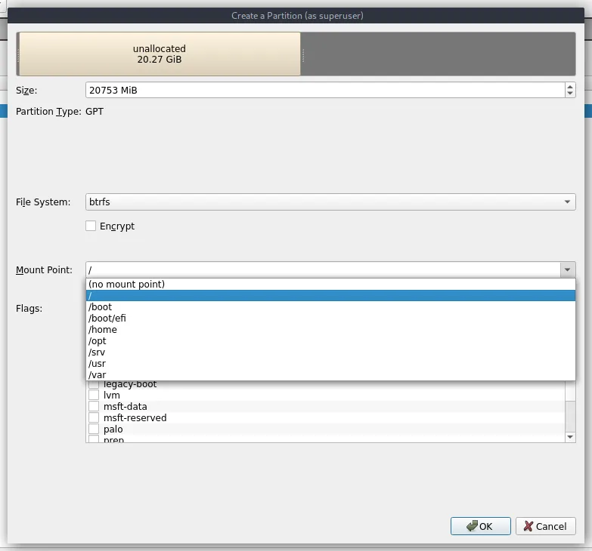This screenshot has height=551, width=592.
Task: Click the red X icon on Cancel
Action: point(528,526)
